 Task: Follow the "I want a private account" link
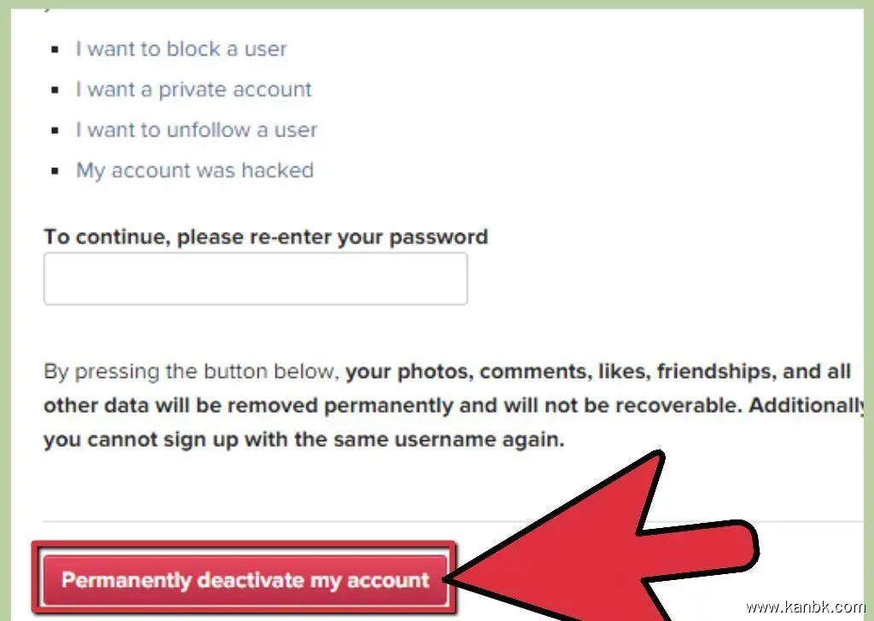coord(194,90)
